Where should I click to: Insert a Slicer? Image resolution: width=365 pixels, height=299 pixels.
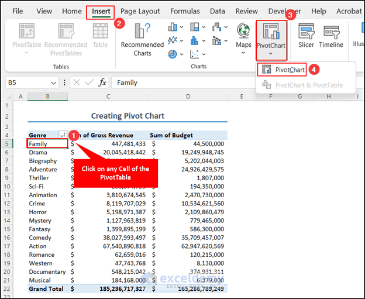pos(306,35)
